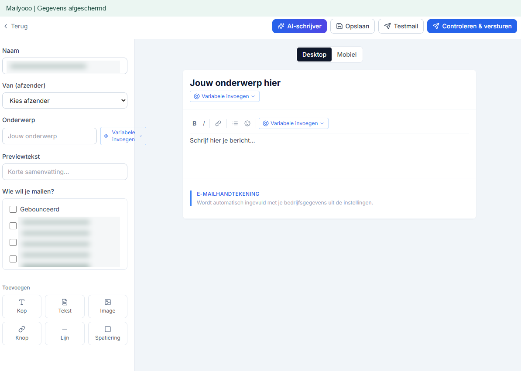Open the Kies afzender dropdown
The width and height of the screenshot is (521, 371).
point(65,101)
